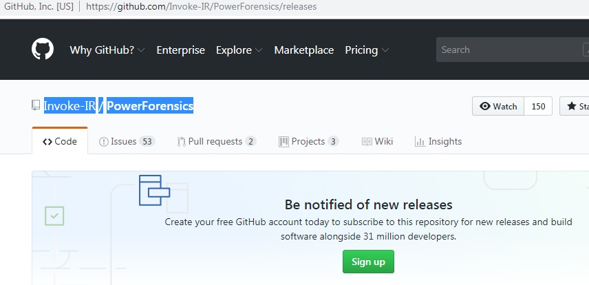The width and height of the screenshot is (589, 285).
Task: Toggle Watch on this repository
Action: (x=498, y=106)
